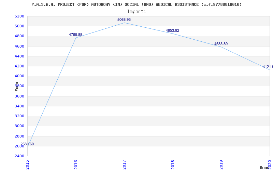The image size is (273, 171).
Task: Click the Anno x-axis label
Action: 265,168
